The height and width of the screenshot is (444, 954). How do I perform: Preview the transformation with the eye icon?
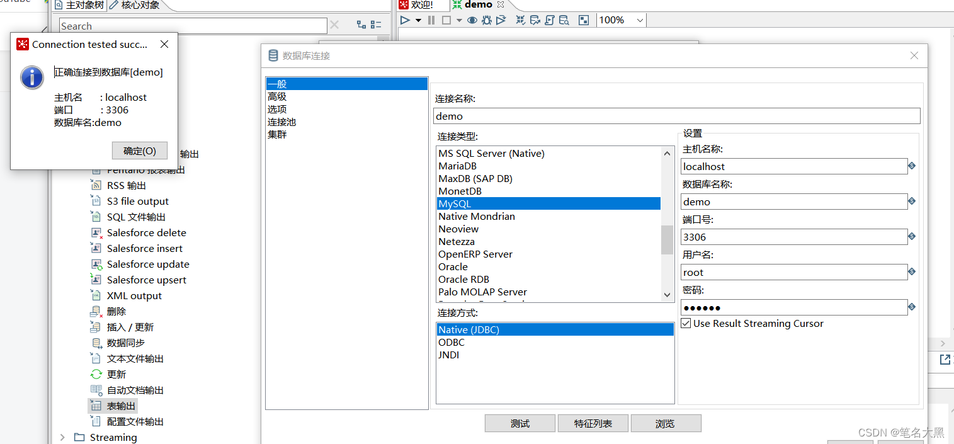[471, 20]
